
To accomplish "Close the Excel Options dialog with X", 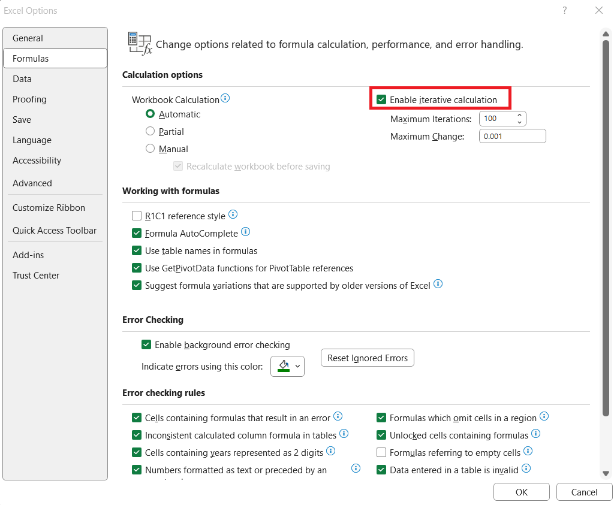I will (599, 11).
